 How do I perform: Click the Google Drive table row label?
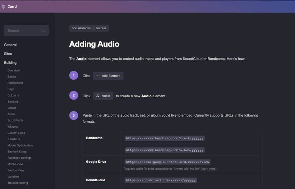(x=96, y=162)
